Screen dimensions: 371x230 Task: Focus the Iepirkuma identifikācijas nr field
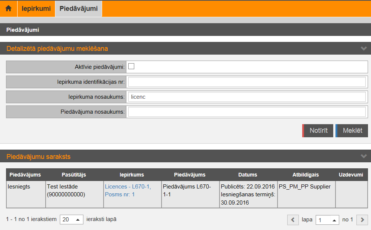(247, 82)
